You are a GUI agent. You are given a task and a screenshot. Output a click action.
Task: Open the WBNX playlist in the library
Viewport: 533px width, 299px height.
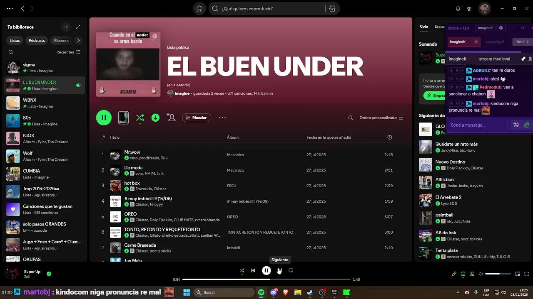(x=45, y=103)
